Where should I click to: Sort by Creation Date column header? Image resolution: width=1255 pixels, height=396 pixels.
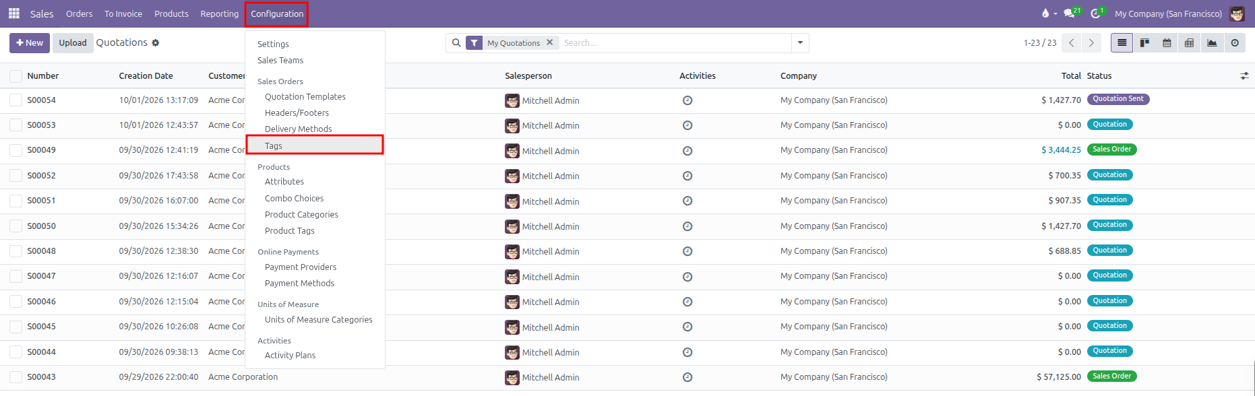coord(146,76)
